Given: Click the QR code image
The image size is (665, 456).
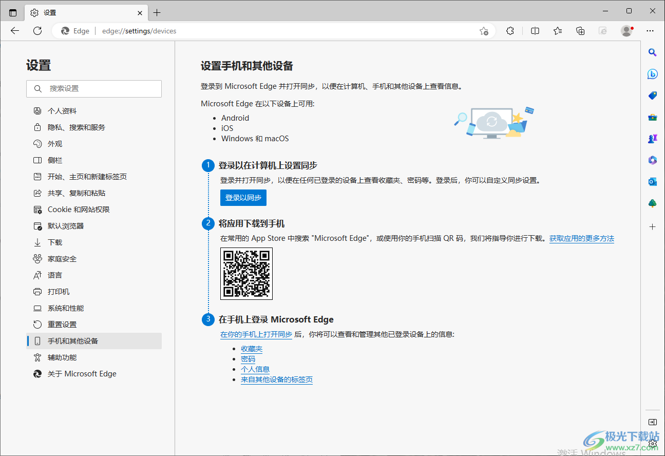Looking at the screenshot, I should tap(246, 274).
